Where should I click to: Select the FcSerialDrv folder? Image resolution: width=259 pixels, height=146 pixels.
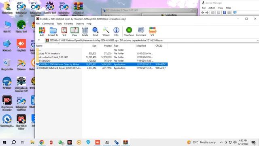tap(102, 61)
